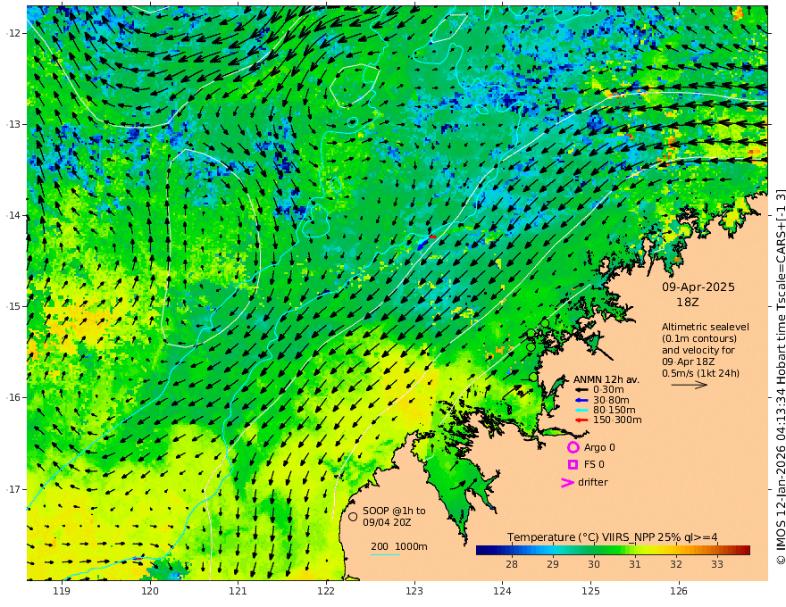Click latitude axis label -12
This screenshot has height=607, width=786.
click(x=13, y=33)
